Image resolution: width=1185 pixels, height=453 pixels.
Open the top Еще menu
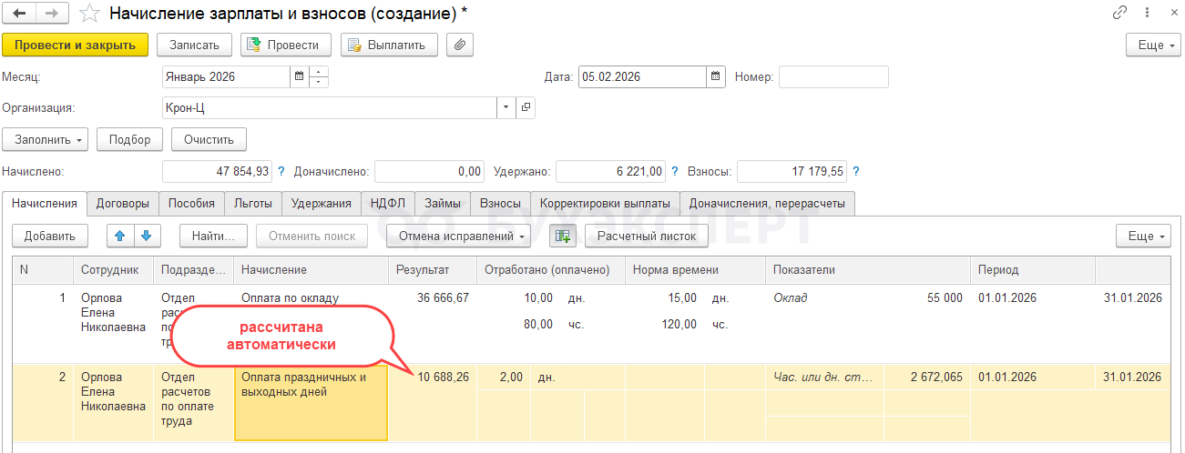(x=1153, y=45)
